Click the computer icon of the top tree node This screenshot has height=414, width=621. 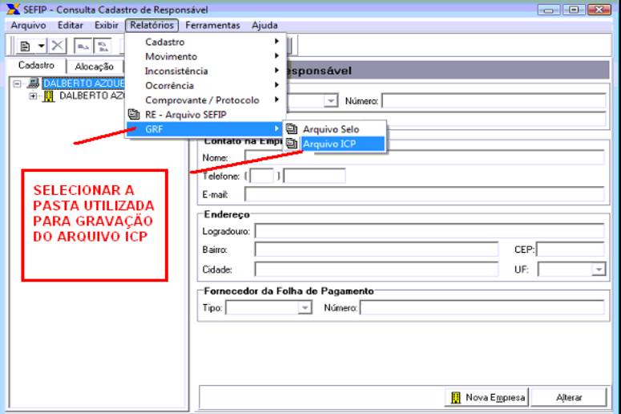pyautogui.click(x=34, y=83)
